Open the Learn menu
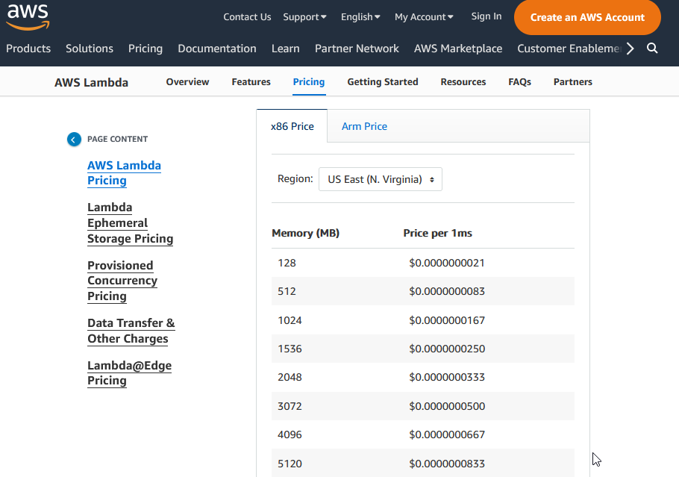The height and width of the screenshot is (477, 679). (x=285, y=49)
